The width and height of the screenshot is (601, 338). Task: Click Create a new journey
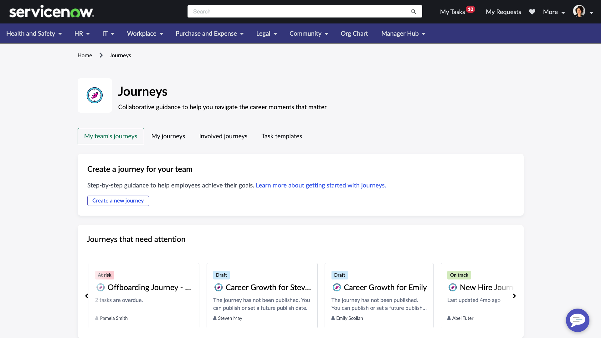click(x=118, y=201)
